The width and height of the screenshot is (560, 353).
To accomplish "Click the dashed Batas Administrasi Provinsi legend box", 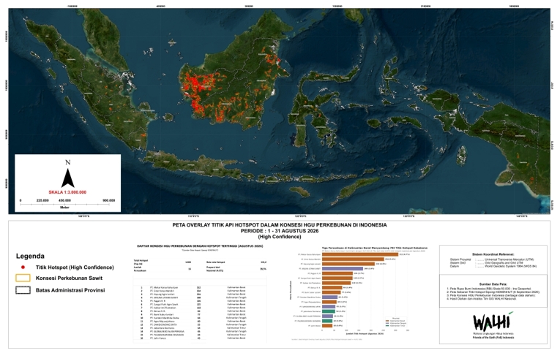I will coord(23,290).
